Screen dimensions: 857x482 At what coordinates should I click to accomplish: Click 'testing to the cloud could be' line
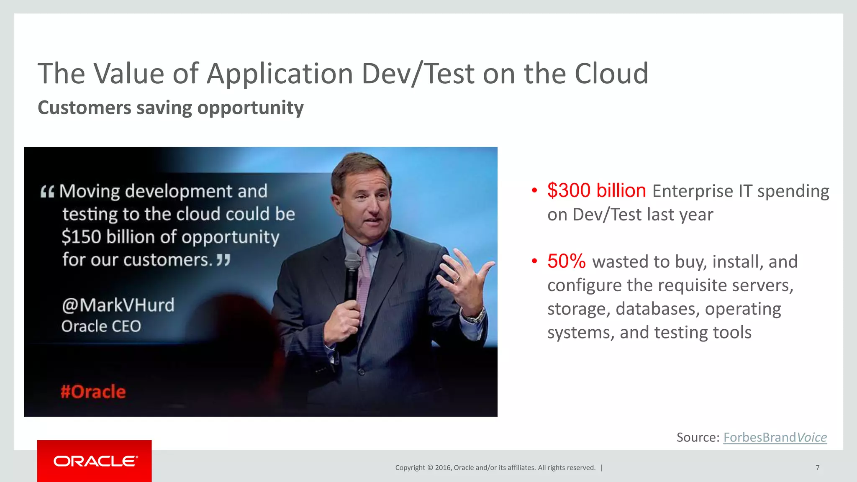[x=179, y=214]
